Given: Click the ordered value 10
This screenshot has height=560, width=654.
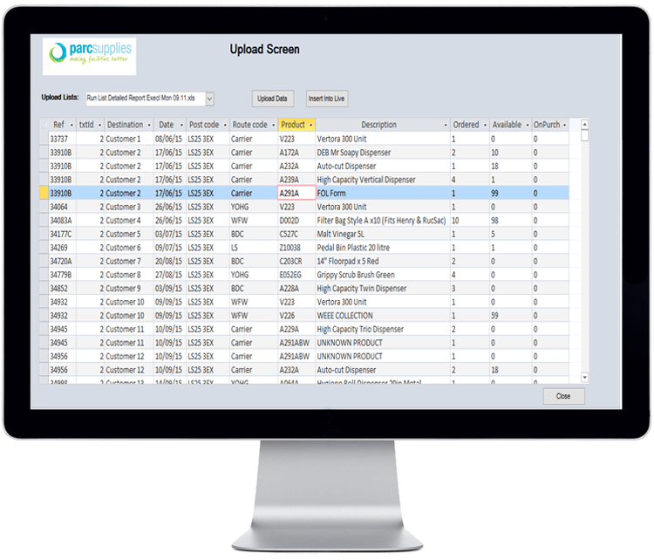Looking at the screenshot, I should coord(470,221).
